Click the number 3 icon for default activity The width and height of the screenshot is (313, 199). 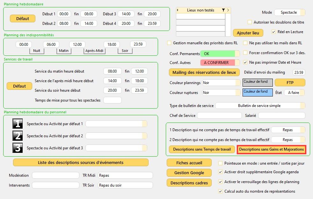tap(18, 148)
